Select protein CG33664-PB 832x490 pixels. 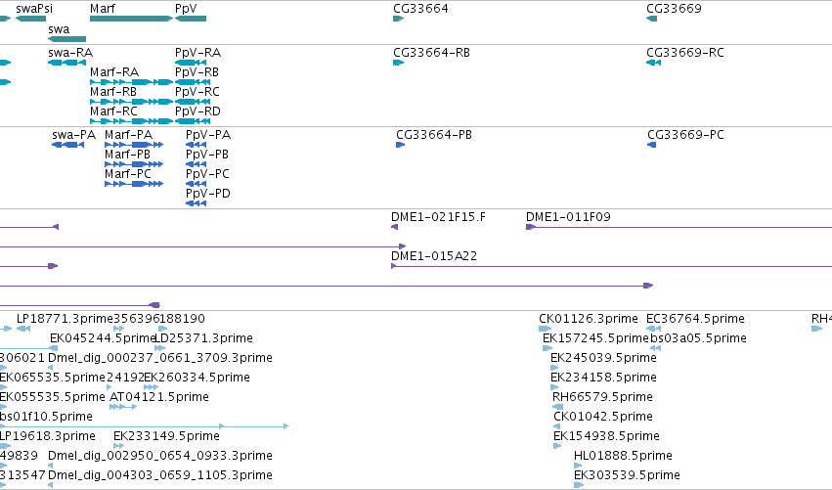tap(434, 135)
